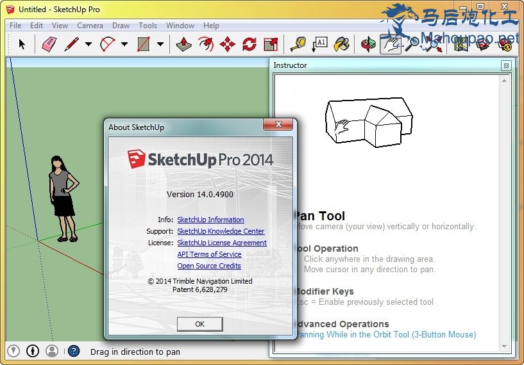Open the Window menu
524x365 pixels.
click(x=180, y=26)
